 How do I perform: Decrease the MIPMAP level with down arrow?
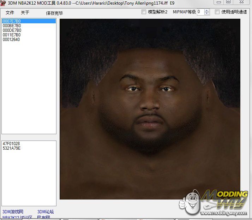tap(207, 14)
